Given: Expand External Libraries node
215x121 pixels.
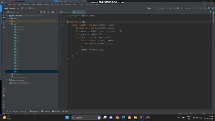Looking at the screenshot, I should tap(7, 80).
